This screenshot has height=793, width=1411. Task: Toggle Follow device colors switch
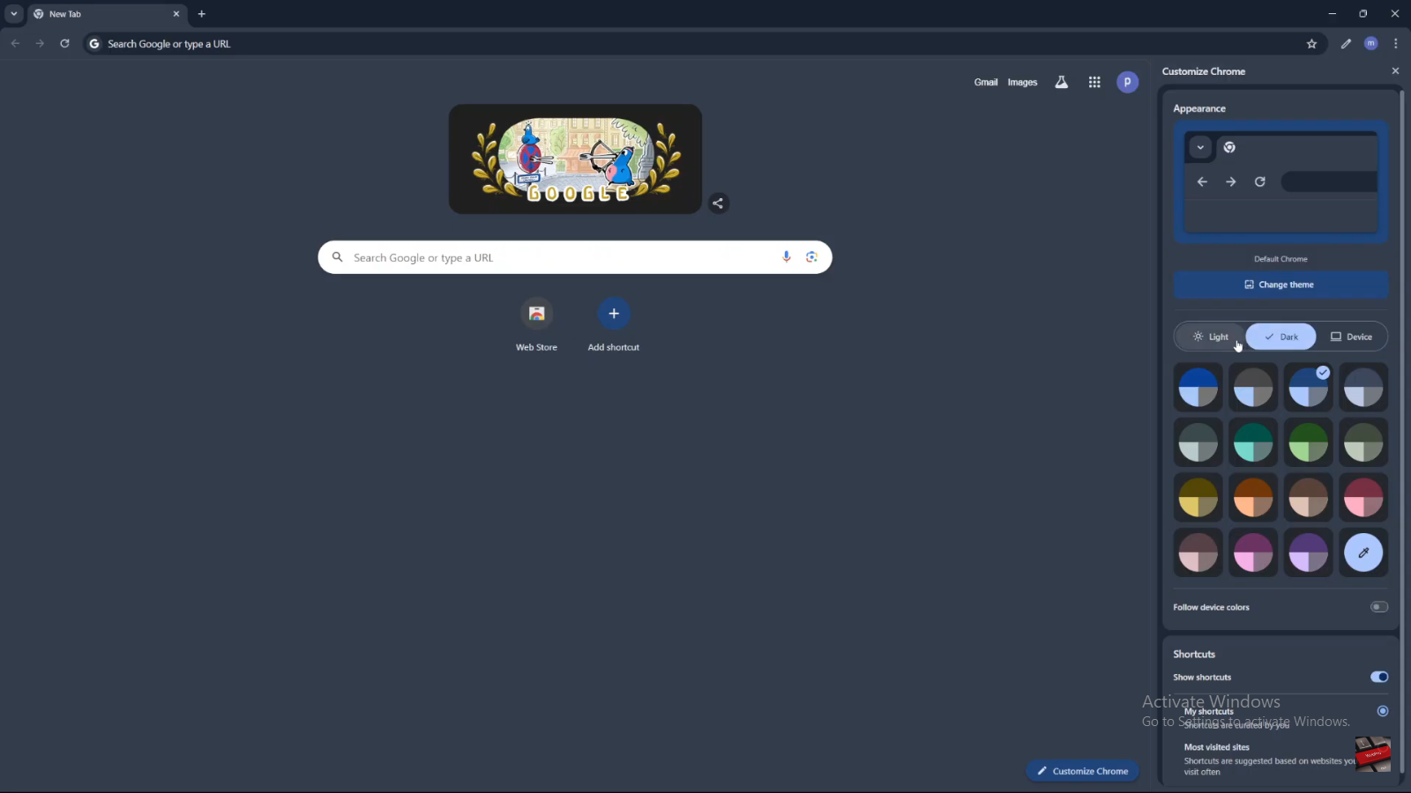tap(1379, 607)
